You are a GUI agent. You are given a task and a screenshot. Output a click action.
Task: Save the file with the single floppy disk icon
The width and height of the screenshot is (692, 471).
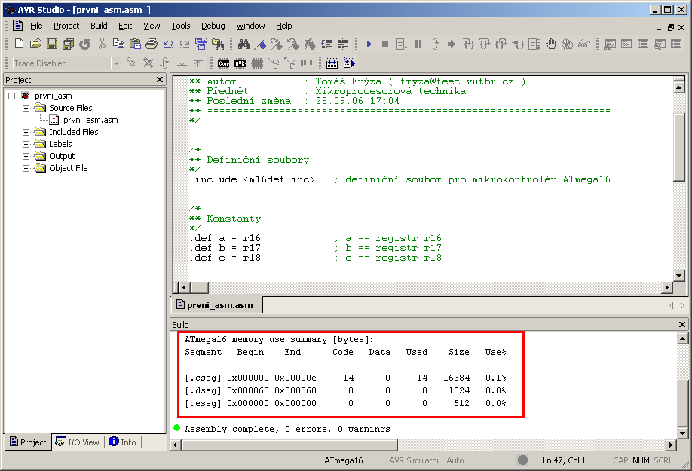click(52, 44)
